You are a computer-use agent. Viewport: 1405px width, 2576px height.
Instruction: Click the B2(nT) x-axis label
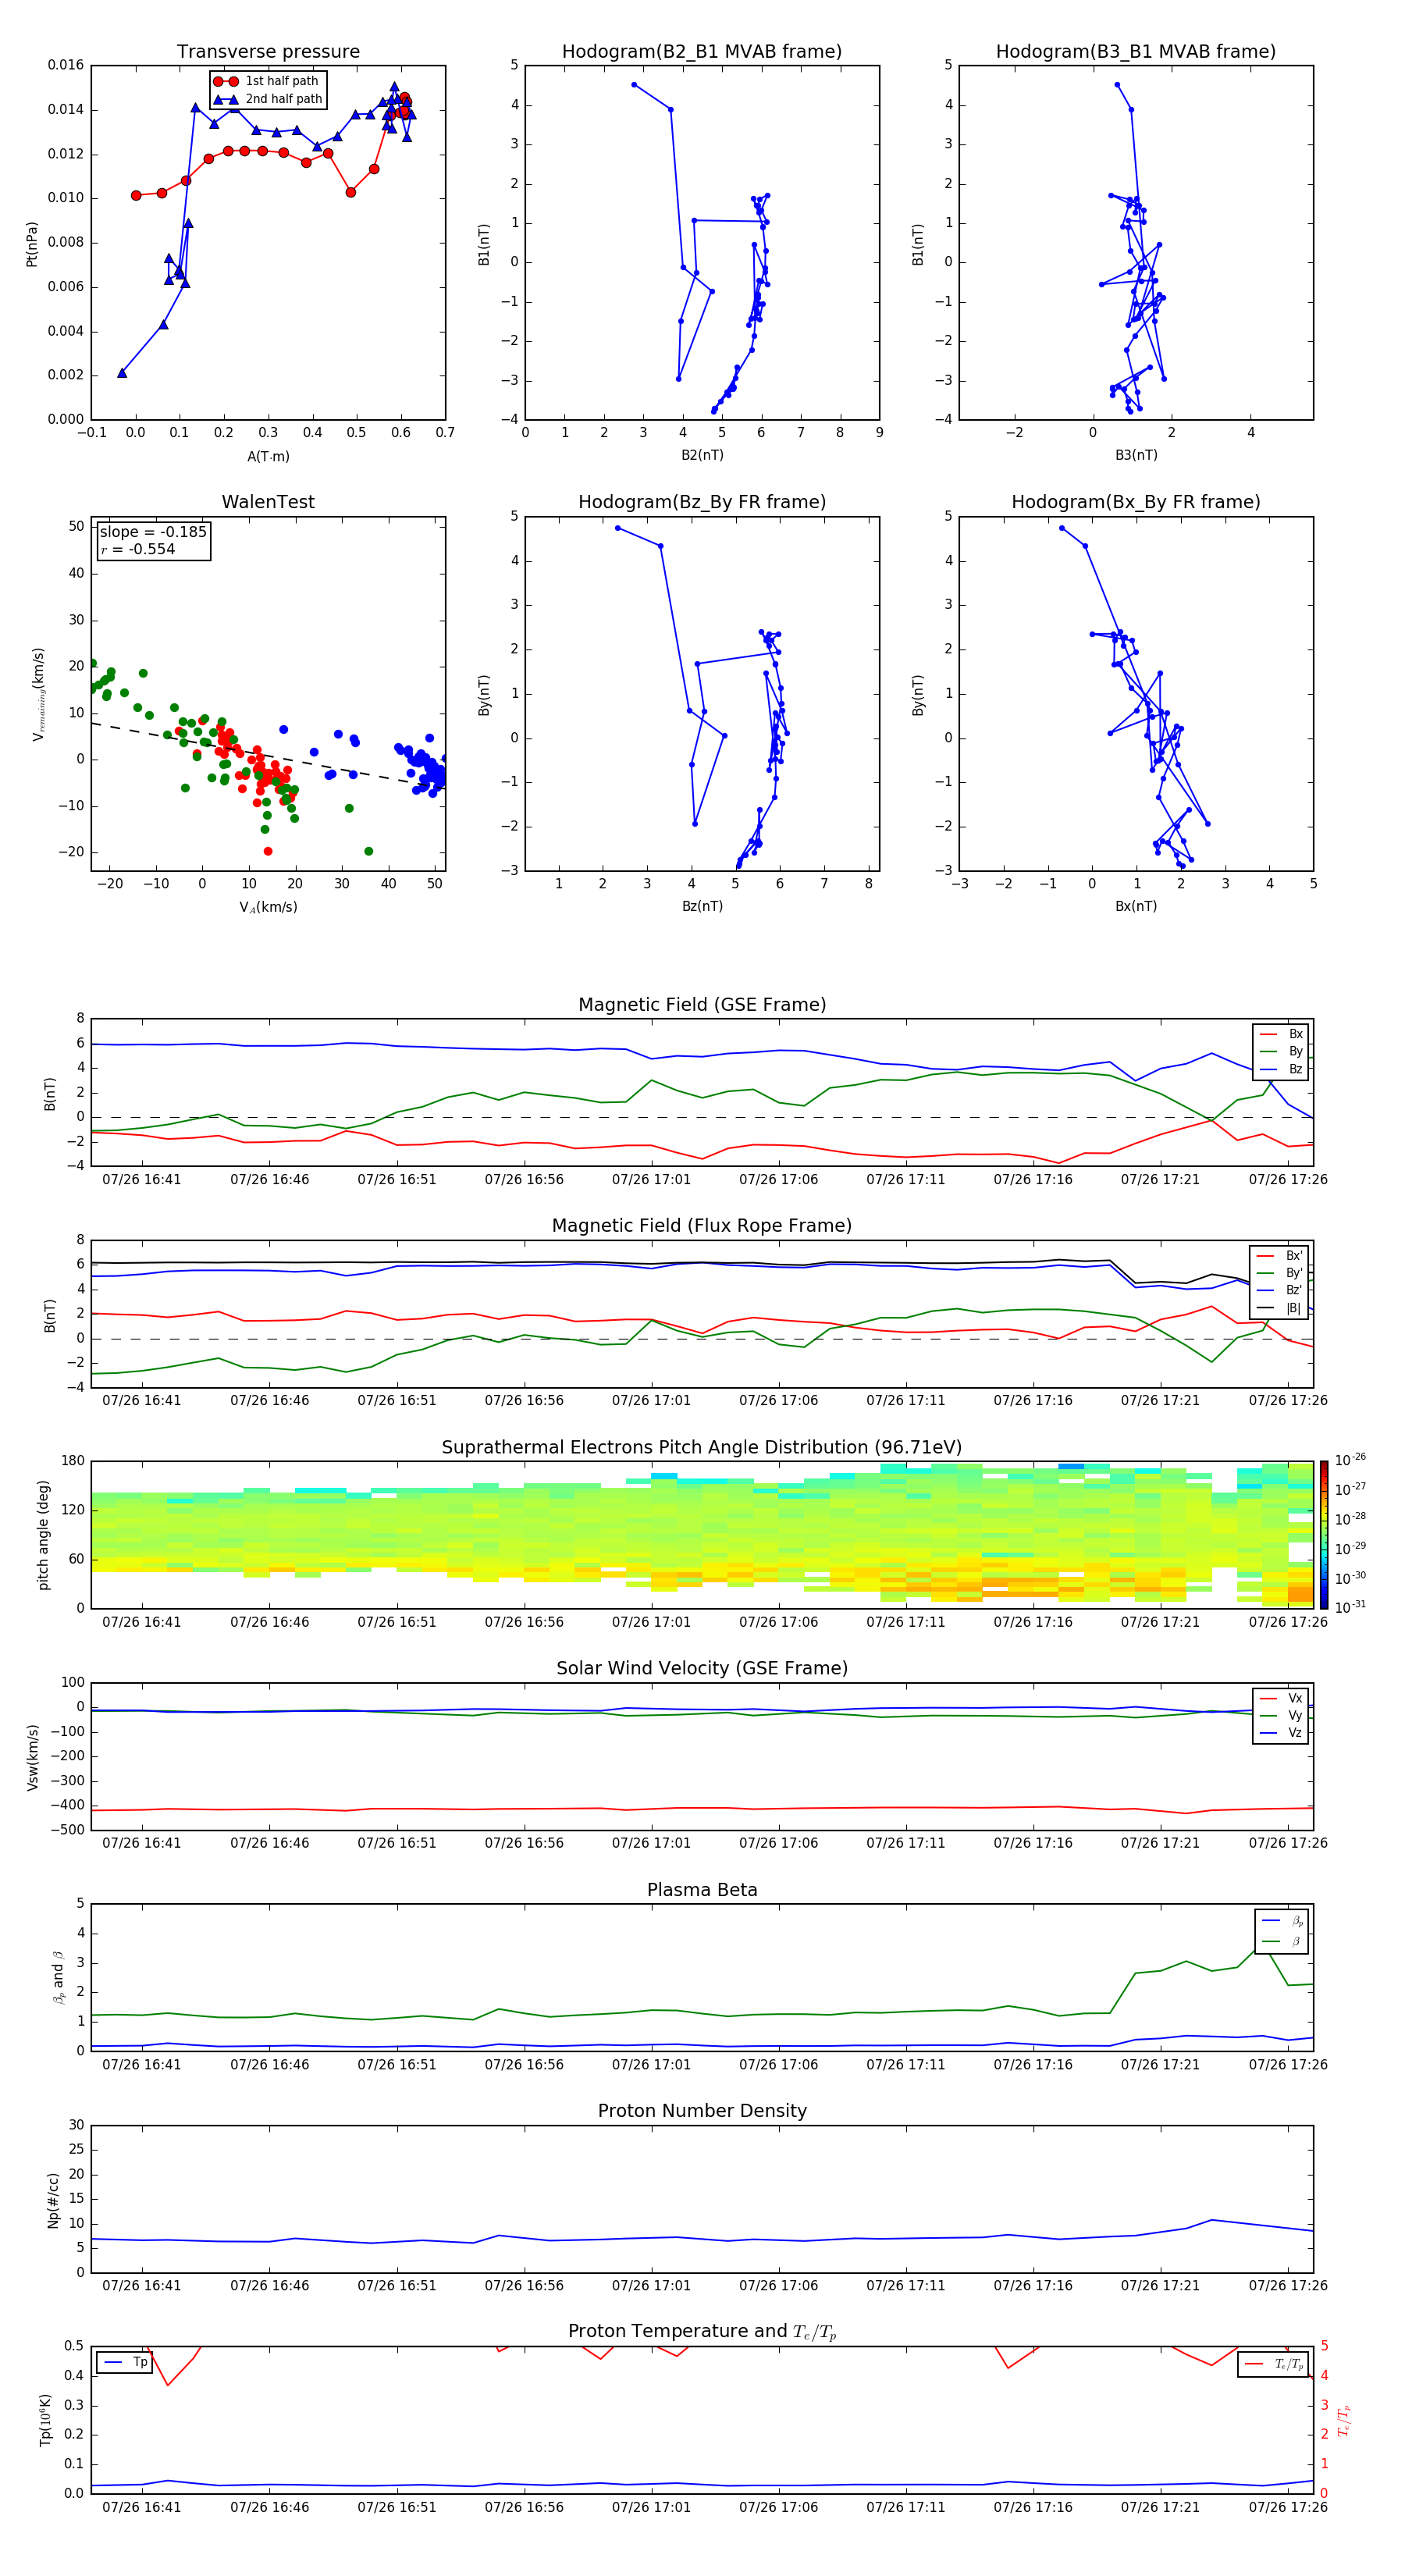pyautogui.click(x=702, y=455)
